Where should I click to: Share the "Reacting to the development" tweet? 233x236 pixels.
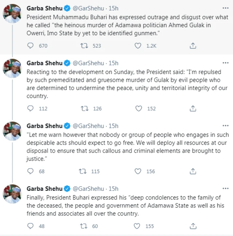193,108
